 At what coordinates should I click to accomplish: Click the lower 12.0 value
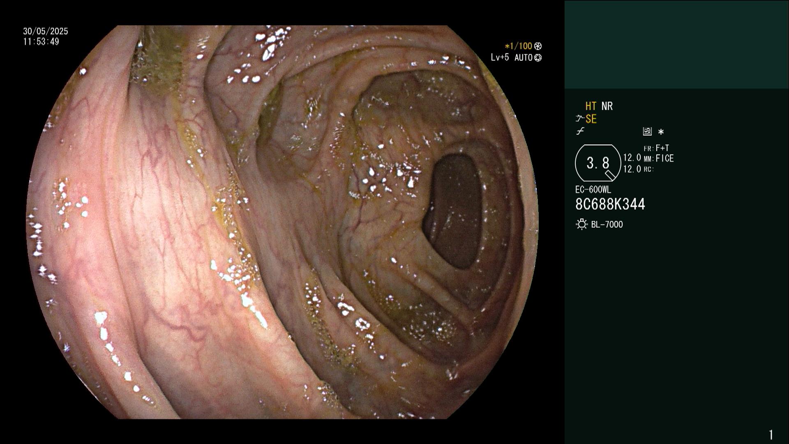[632, 169]
